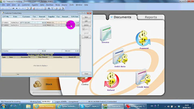Click the Outstanding column header
This screenshot has height=109, width=194.
coord(58,57)
